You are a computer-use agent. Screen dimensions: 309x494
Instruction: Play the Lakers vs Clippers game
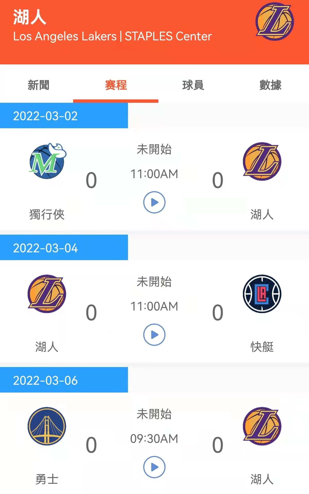click(154, 335)
